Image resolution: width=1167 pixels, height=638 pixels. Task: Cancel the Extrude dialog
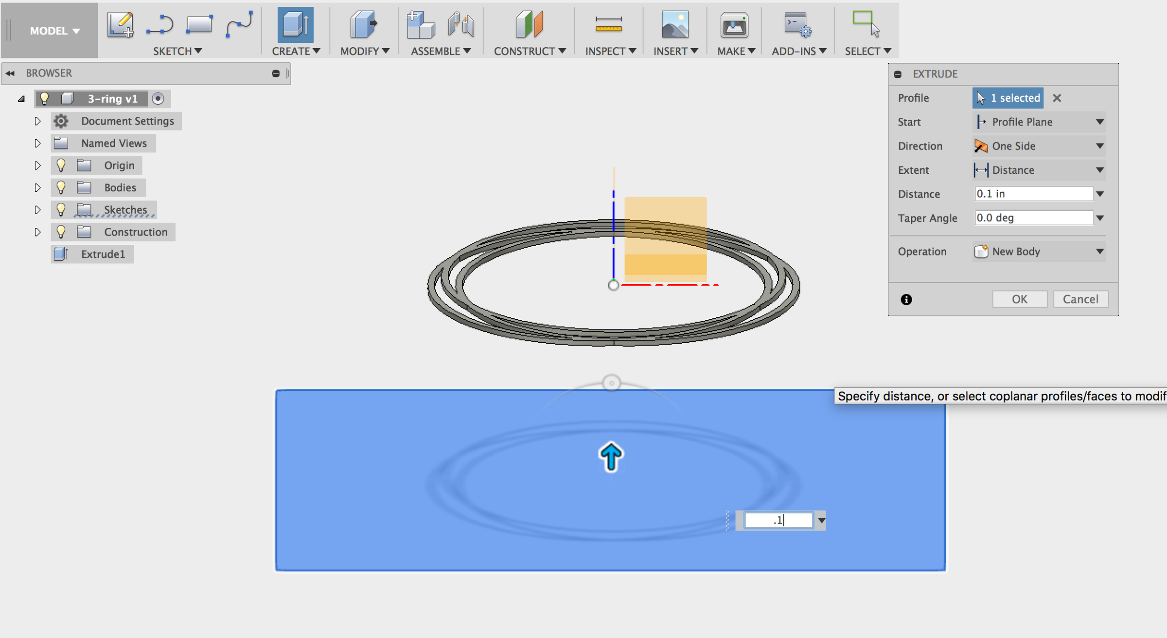[x=1080, y=299]
